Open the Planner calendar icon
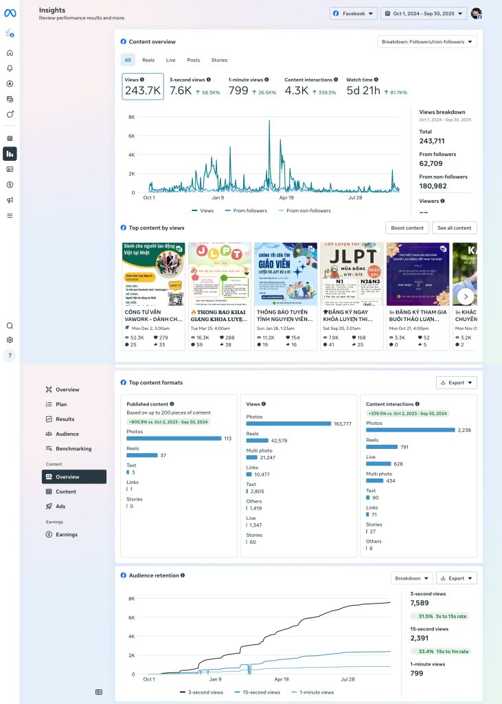This screenshot has width=502, height=704. pos(10,137)
